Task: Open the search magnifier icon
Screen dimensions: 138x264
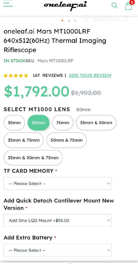Action: 115,5
